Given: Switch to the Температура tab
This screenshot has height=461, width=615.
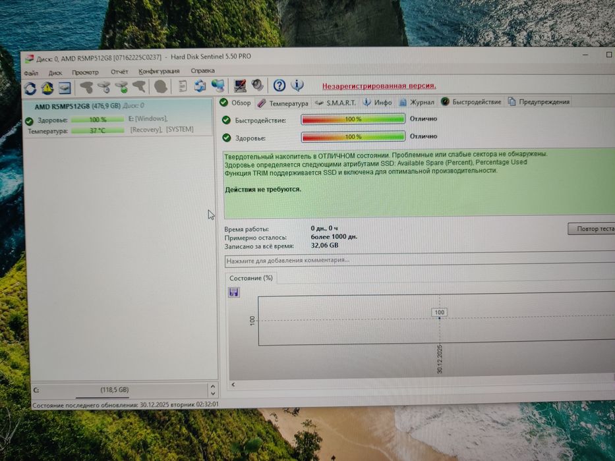Looking at the screenshot, I should pos(283,103).
